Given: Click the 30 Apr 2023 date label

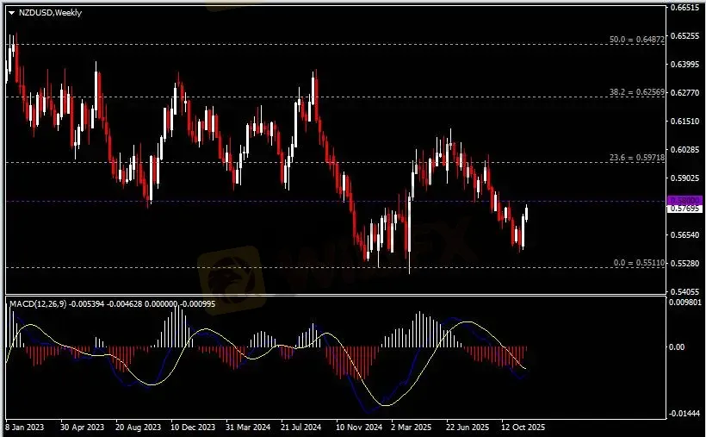Looking at the screenshot, I should 82,427.
